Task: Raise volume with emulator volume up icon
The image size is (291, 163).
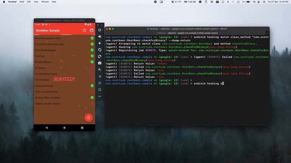Action: click(100, 37)
